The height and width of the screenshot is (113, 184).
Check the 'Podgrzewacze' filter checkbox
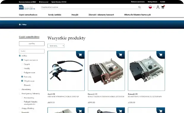(22, 73)
